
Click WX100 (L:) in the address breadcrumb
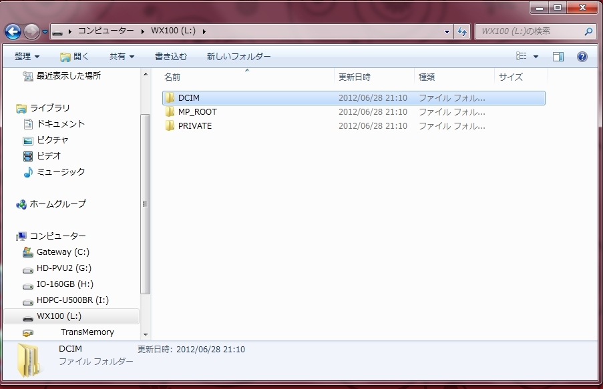coord(173,31)
